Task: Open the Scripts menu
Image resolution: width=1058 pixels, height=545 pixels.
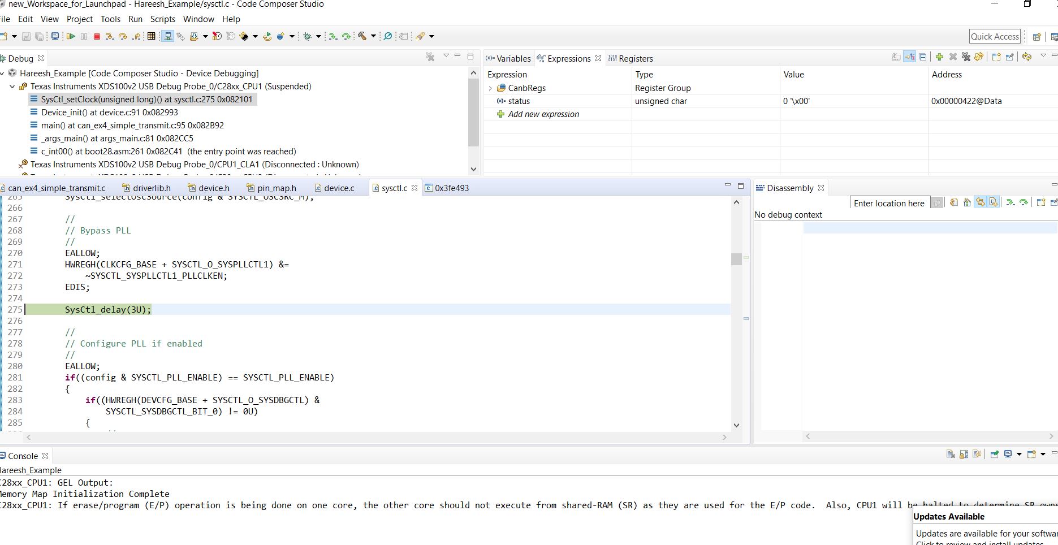Action: 163,19
